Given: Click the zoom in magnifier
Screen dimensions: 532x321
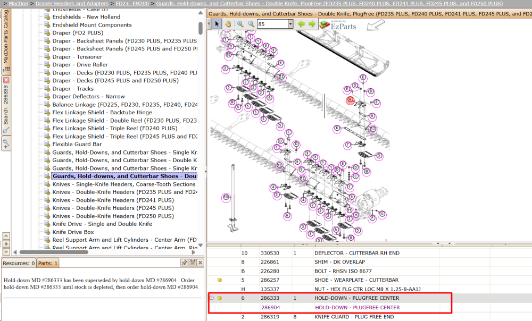Looking at the screenshot, I should (x=240, y=24).
